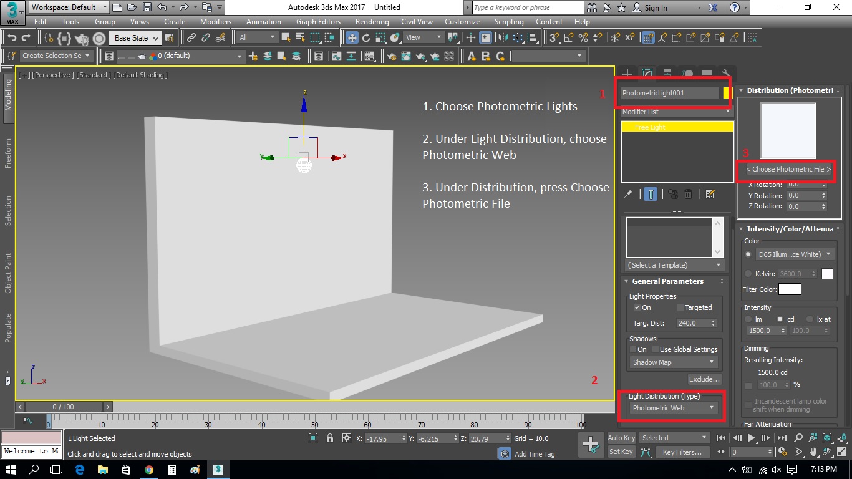
Task: Open the Modifier List dropdown
Action: (677, 112)
